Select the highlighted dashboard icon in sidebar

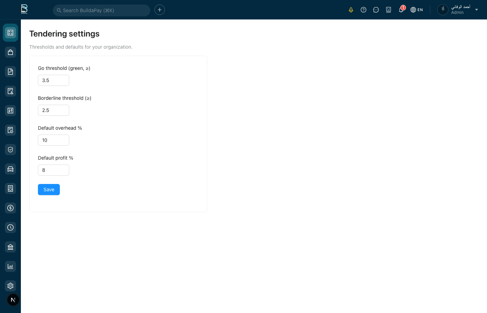pyautogui.click(x=10, y=33)
